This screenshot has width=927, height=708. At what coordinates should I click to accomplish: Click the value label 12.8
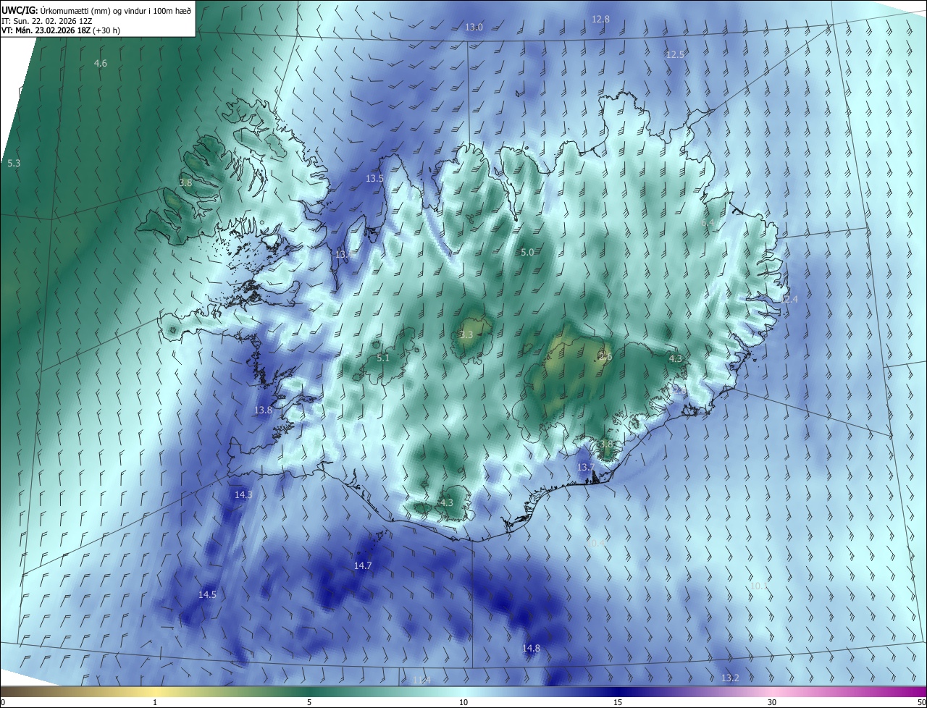click(x=600, y=19)
